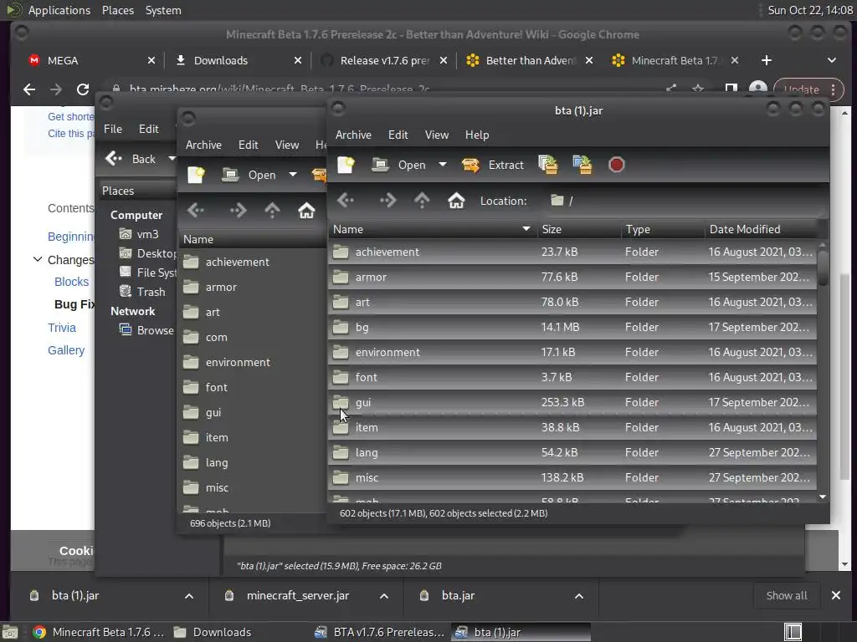This screenshot has height=642, width=857.
Task: Go up in the middle archive window
Action: coord(272,211)
